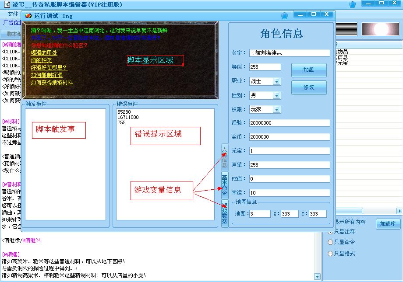Click the scroll-down arrow of the script editor
The image size is (403, 282).
[318, 276]
